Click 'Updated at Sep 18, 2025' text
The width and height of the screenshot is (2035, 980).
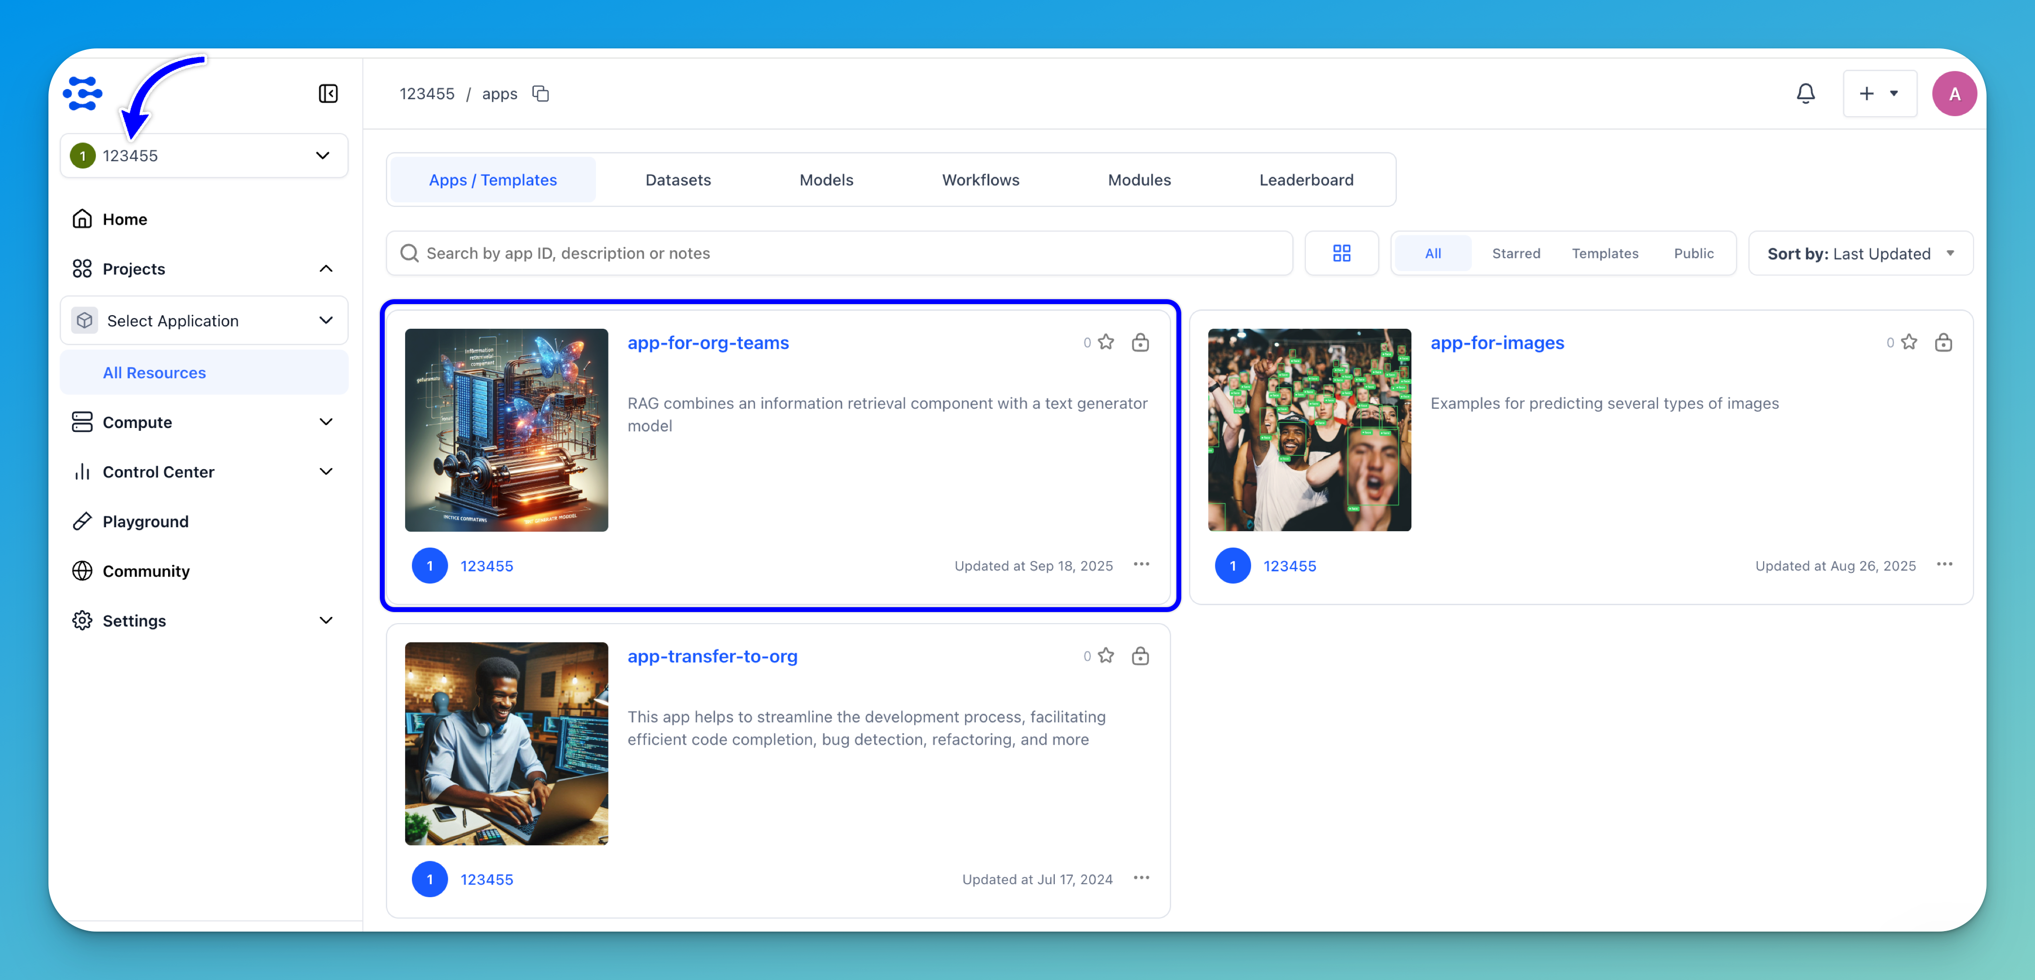pos(1033,566)
